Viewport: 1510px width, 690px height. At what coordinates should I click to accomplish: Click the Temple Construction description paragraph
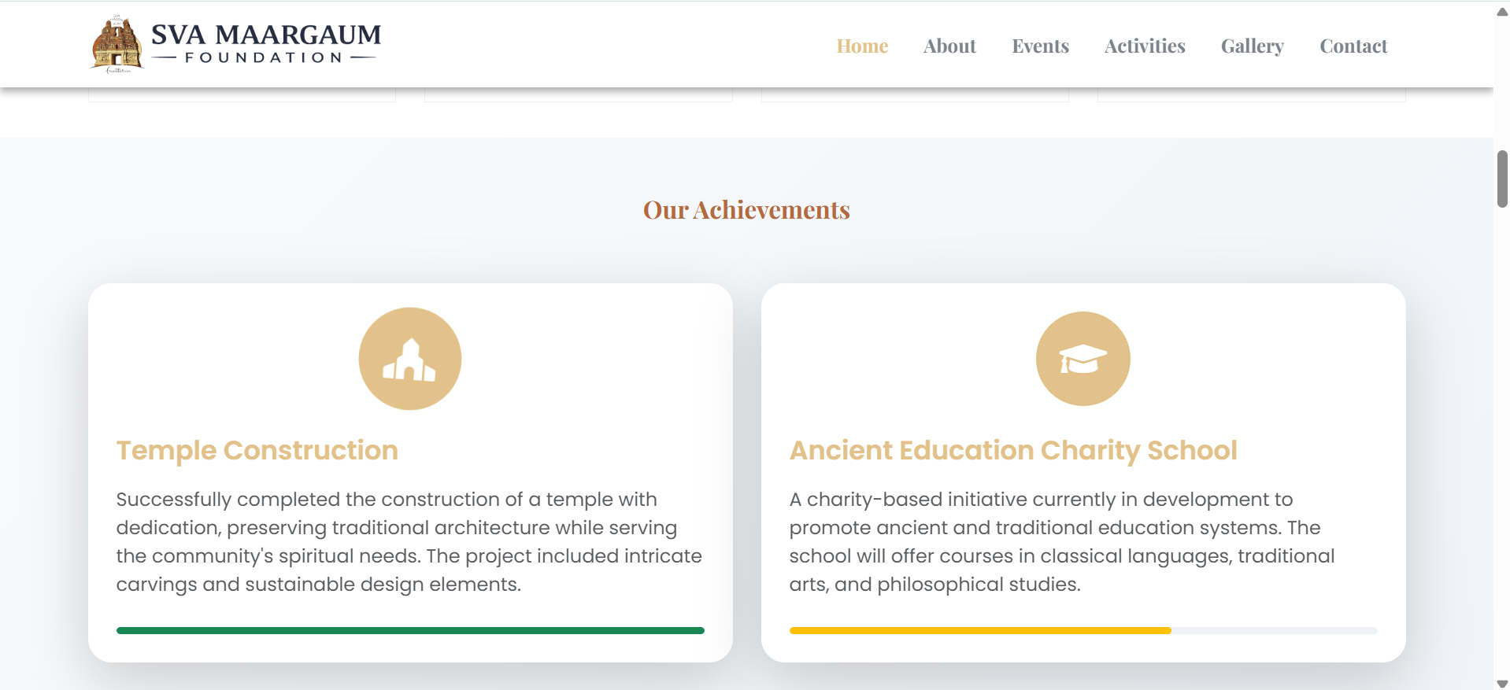tap(409, 542)
